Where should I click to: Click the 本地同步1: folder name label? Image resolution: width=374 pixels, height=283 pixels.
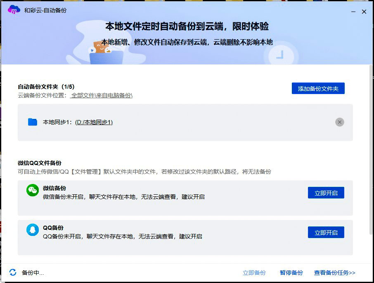pos(57,122)
